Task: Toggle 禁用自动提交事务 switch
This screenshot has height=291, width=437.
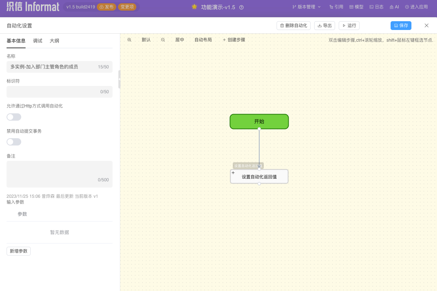Action: [x=14, y=142]
